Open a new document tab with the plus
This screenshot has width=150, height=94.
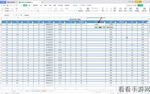(x=42, y=2)
